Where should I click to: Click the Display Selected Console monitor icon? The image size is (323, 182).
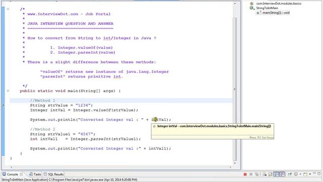click(296, 174)
